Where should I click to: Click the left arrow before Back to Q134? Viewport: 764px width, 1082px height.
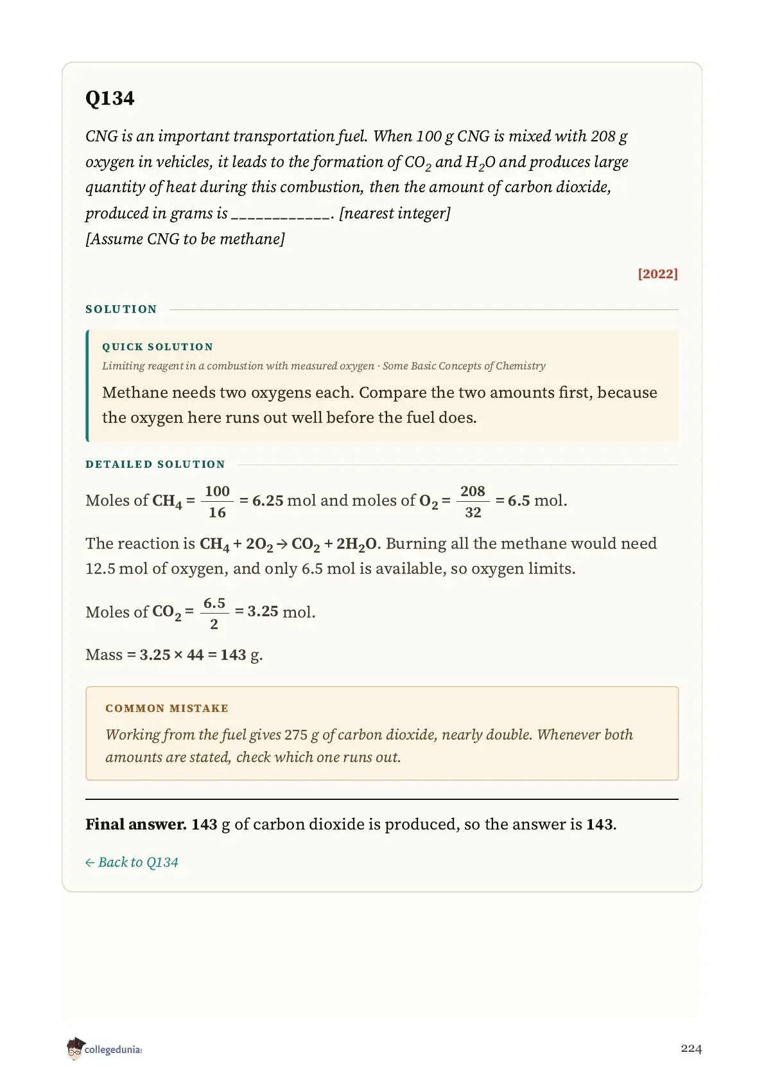click(90, 862)
